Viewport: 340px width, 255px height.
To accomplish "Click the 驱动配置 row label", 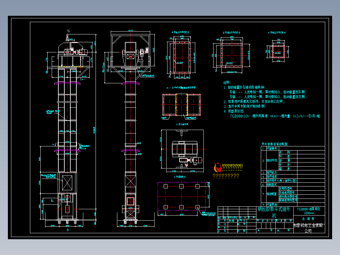I will (x=272, y=194).
